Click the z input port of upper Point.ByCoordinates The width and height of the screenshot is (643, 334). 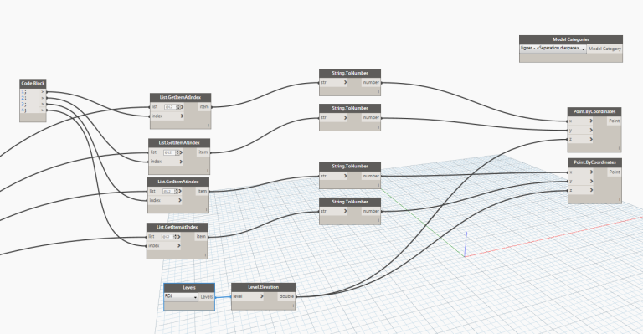coord(581,139)
